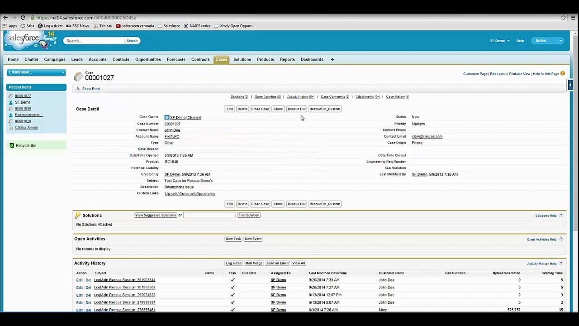Click Activity History Help question icon
The width and height of the screenshot is (579, 326).
pyautogui.click(x=561, y=264)
